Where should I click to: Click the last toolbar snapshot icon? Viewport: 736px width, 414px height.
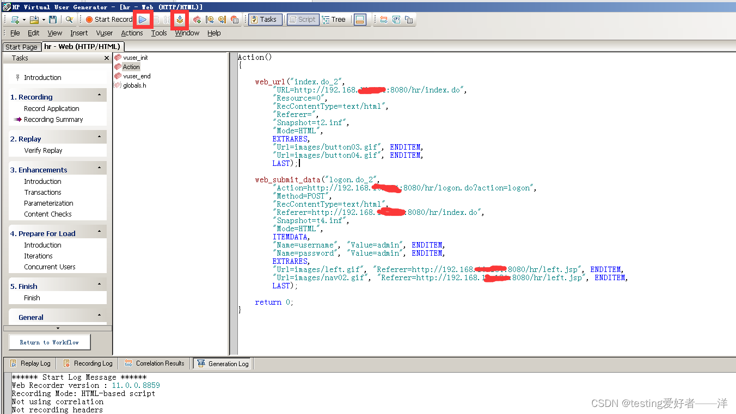(409, 20)
